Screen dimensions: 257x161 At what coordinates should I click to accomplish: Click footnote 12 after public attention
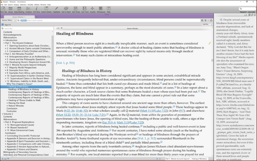click(116, 47)
